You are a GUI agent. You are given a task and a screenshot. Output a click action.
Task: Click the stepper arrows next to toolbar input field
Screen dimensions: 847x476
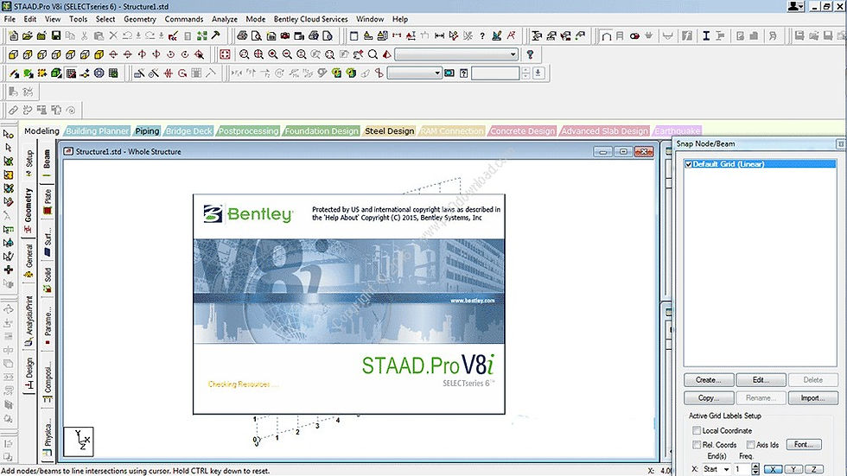525,73
